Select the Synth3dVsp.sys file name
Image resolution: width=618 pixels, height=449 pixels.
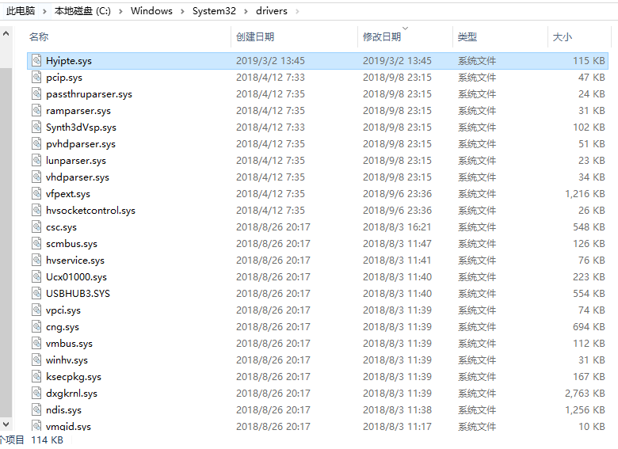[81, 127]
